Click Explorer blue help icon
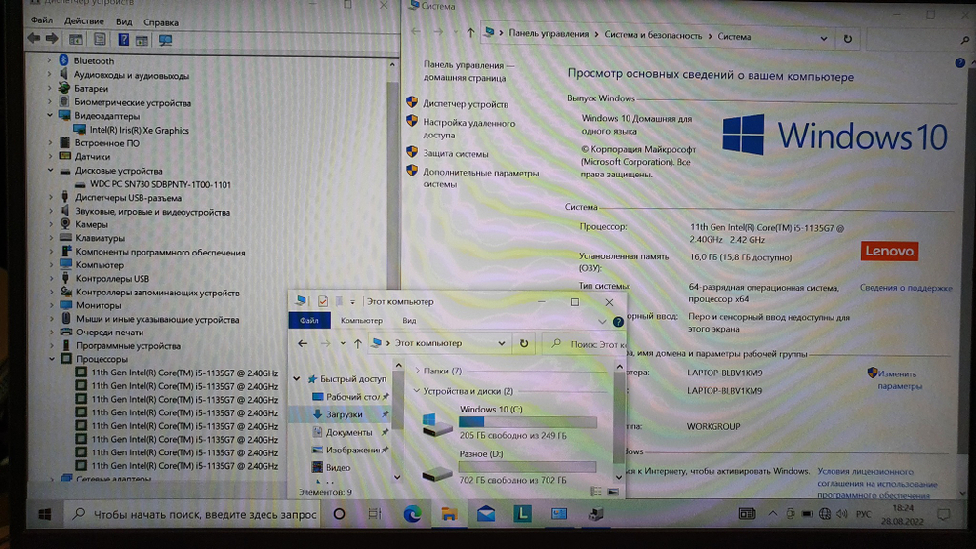Screen dimensions: 976x549 pos(618,322)
